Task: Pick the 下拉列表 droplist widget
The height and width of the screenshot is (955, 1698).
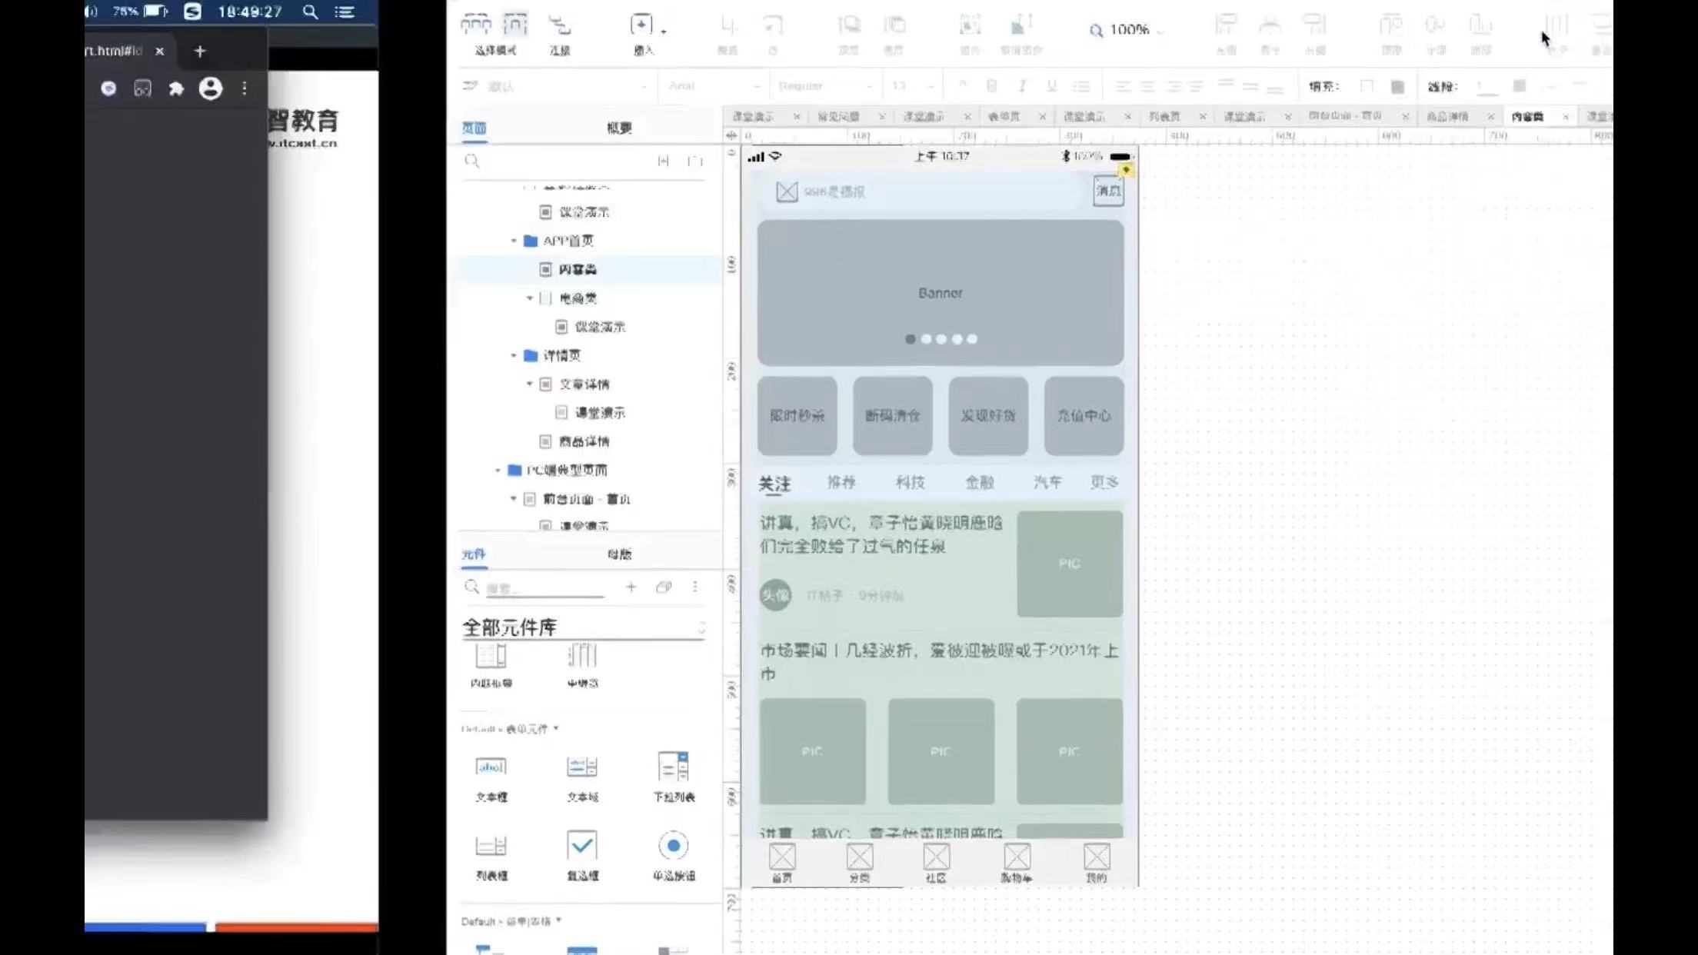Action: tap(674, 767)
